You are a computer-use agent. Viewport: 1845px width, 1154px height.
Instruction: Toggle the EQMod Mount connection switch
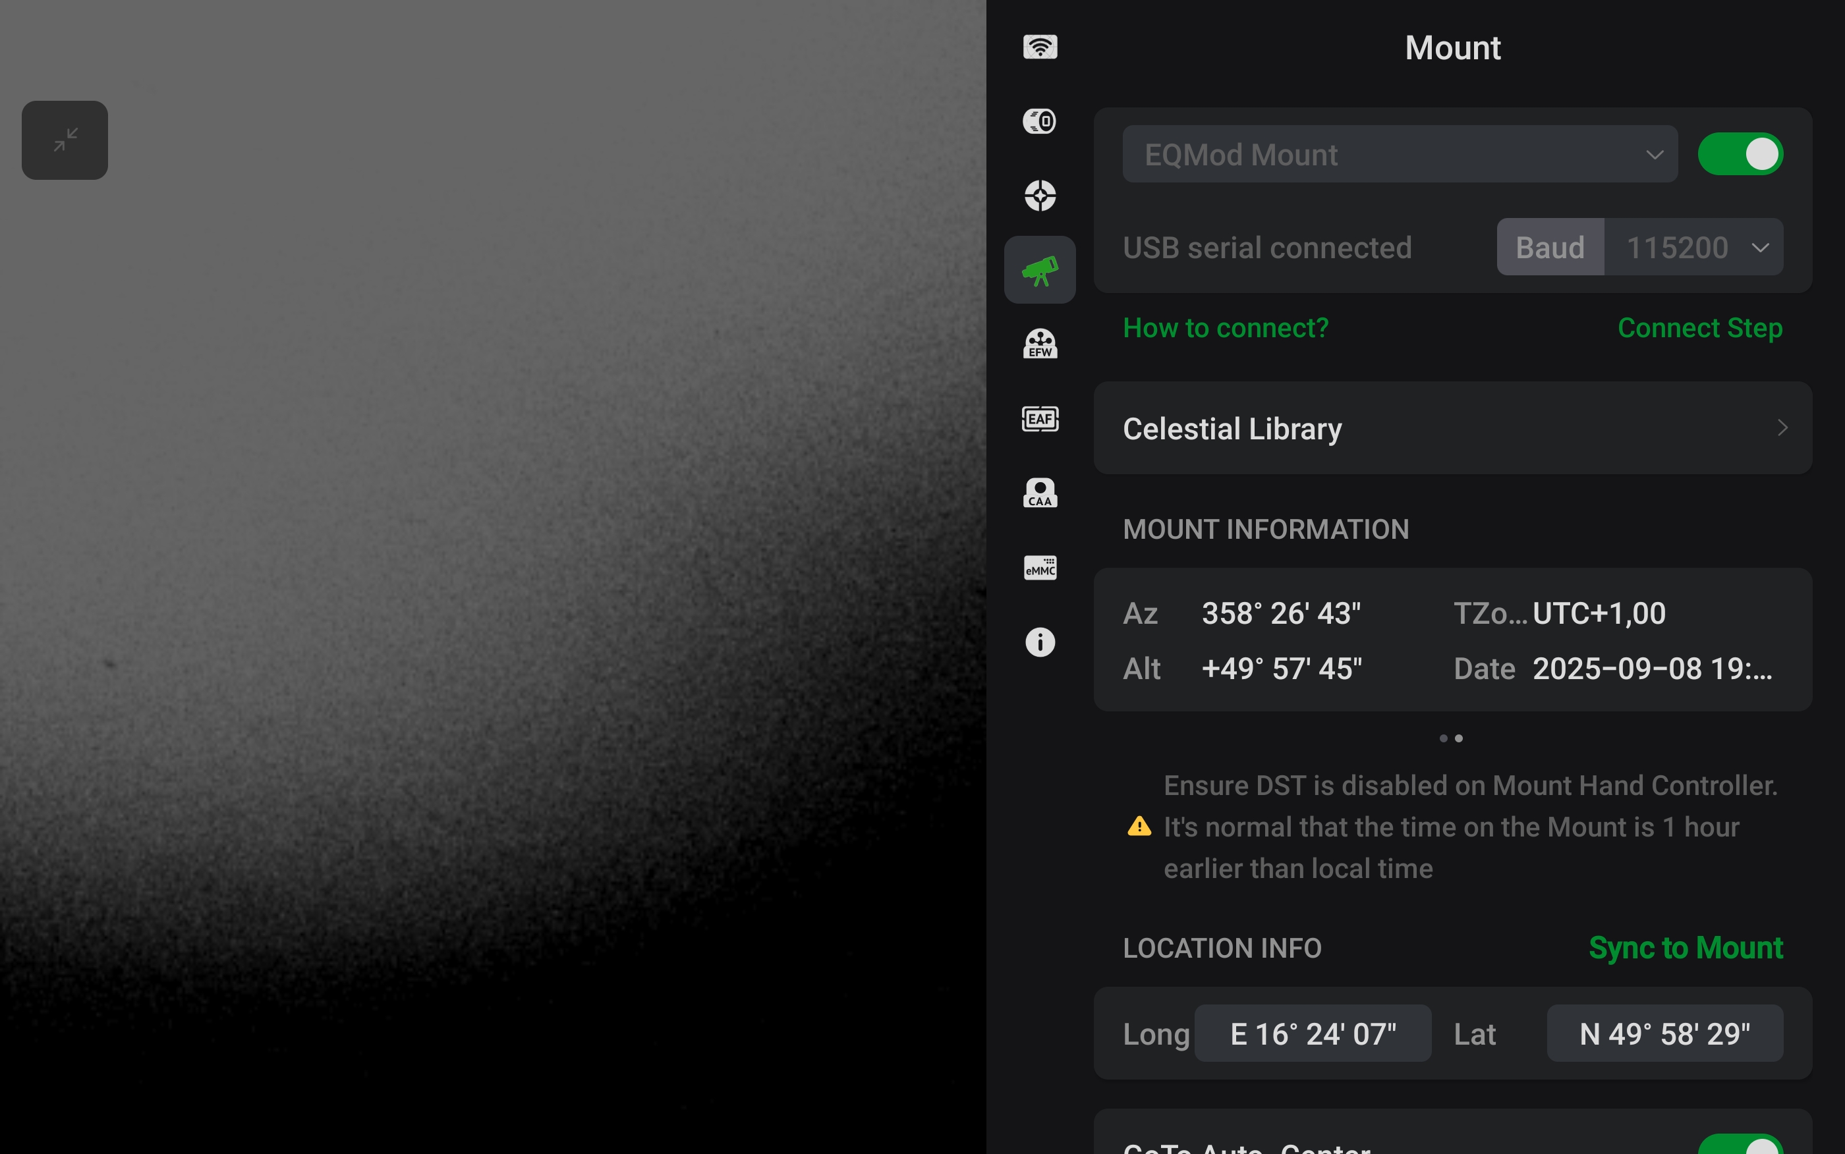(x=1740, y=154)
